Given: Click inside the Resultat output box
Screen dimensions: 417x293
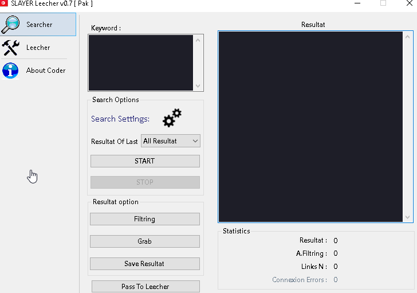Looking at the screenshot, I should pos(310,127).
